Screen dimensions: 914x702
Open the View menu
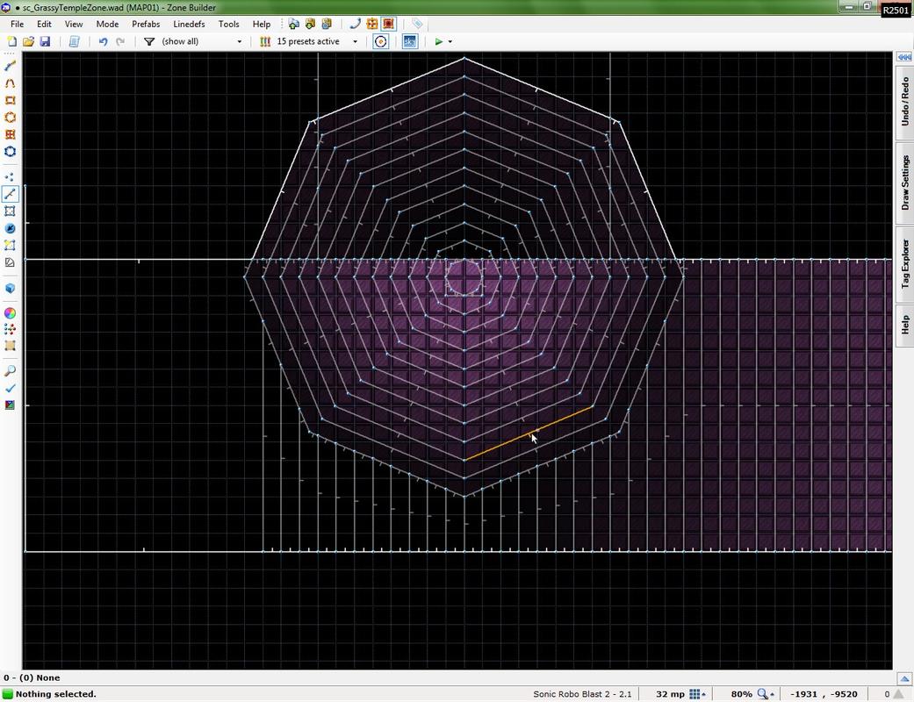tap(74, 24)
